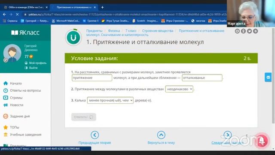This screenshot has height=155, width=275.
Task: Click the Ответить button
Action: point(84,117)
